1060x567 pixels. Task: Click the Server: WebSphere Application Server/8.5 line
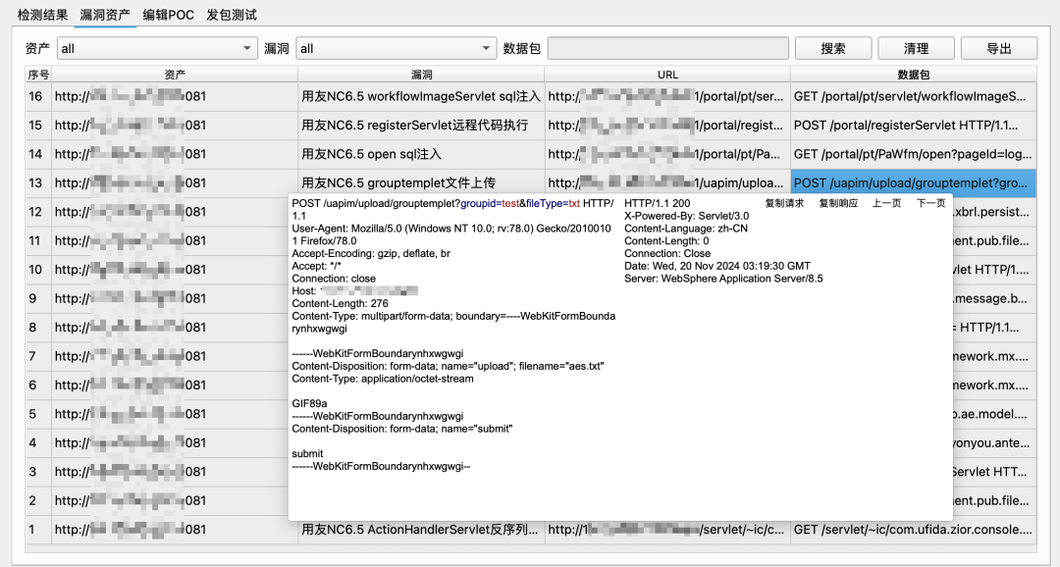pyautogui.click(x=723, y=279)
